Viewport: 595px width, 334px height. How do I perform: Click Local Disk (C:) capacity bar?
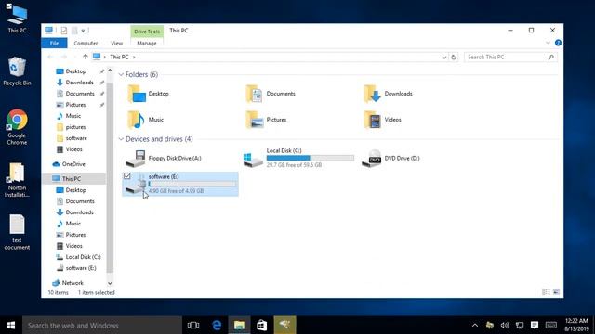click(310, 158)
